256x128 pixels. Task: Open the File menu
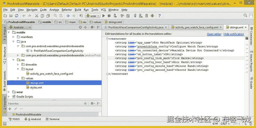[x=5, y=10]
